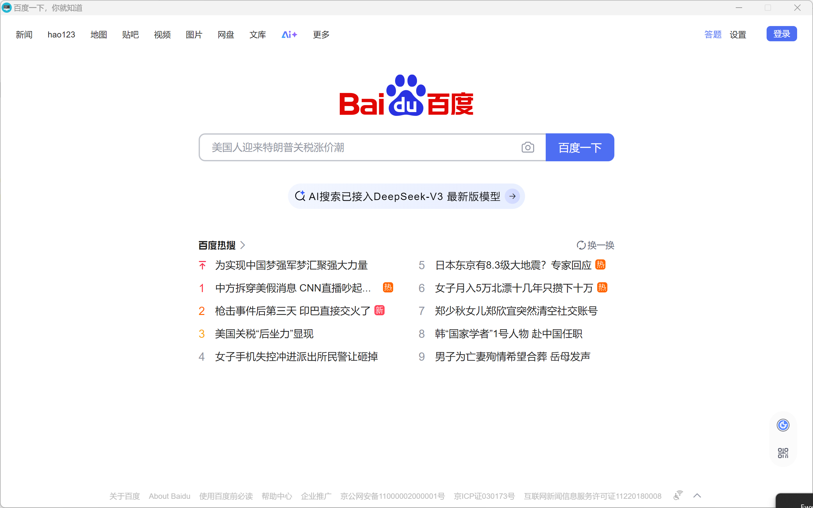Open hot search item 美国关税“后坐力”显现
813x508 pixels.
[x=264, y=334]
